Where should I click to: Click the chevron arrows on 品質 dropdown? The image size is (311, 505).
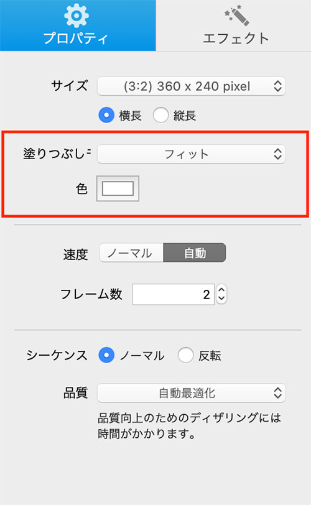(278, 393)
